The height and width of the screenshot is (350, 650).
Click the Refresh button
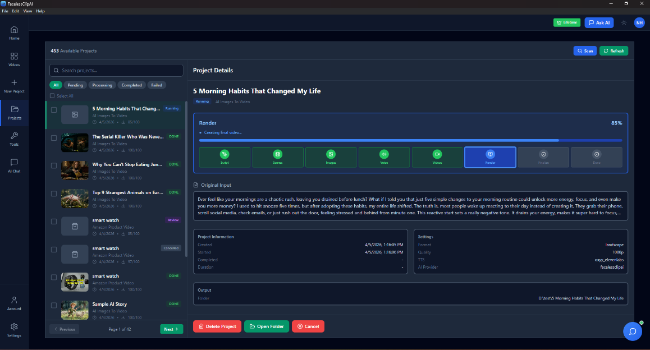614,51
